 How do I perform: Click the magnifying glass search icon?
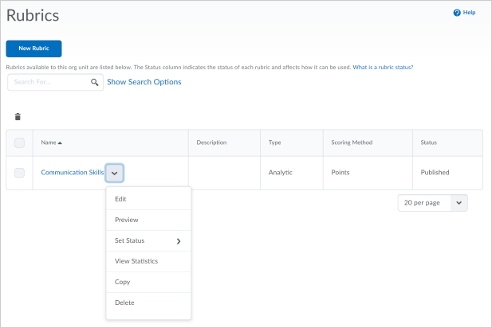click(x=95, y=82)
